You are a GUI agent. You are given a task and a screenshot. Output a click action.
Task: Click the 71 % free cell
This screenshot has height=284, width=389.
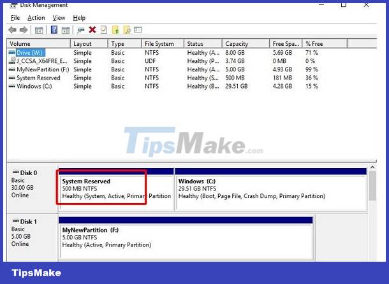(x=312, y=53)
